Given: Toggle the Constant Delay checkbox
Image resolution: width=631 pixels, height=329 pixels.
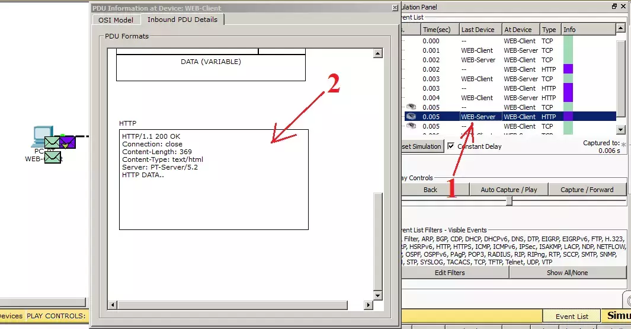Looking at the screenshot, I should [x=451, y=146].
